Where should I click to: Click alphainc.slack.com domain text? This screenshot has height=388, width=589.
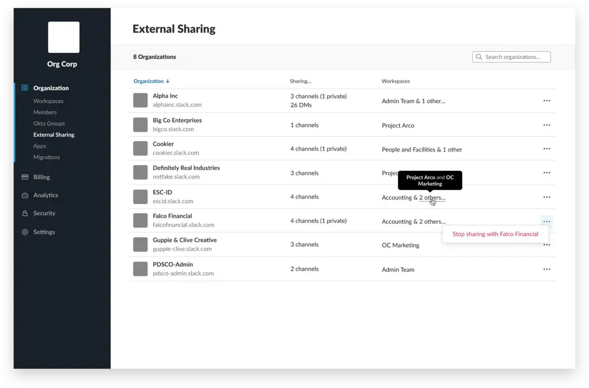(x=177, y=105)
